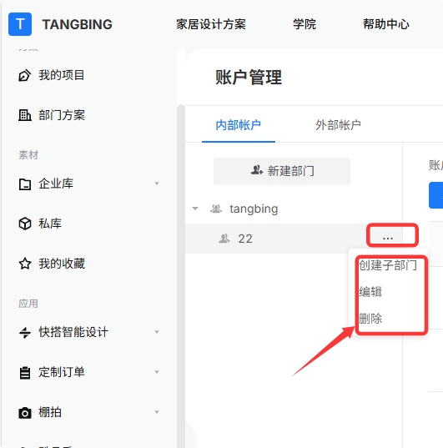The height and width of the screenshot is (448, 443).
Task: Expand the 企业库 dropdown arrow
Action: (157, 184)
